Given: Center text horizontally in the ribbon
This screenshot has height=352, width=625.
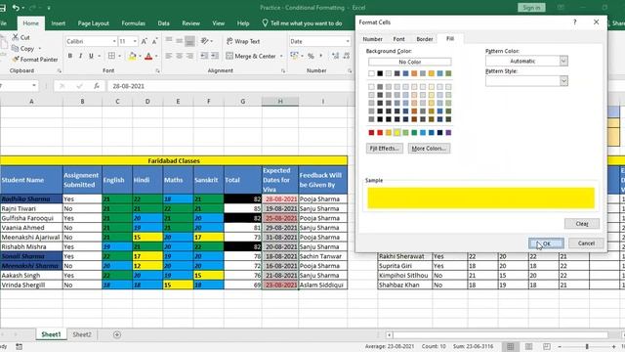Looking at the screenshot, I should (x=180, y=56).
